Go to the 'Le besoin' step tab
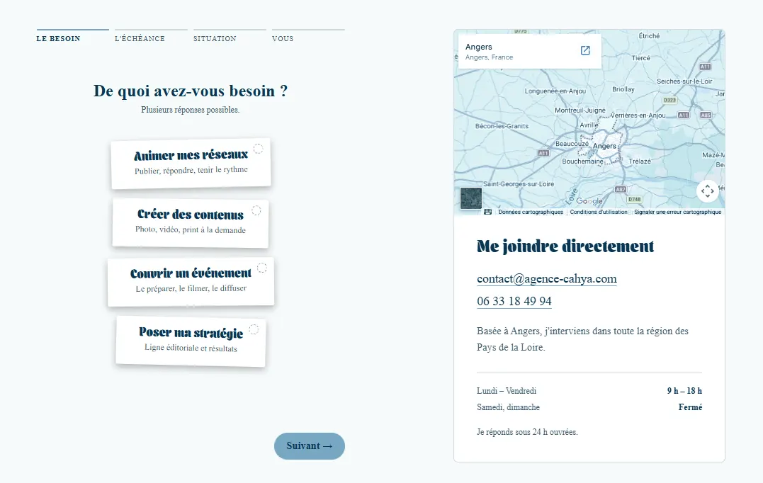Viewport: 763px width, 483px height. point(72,37)
